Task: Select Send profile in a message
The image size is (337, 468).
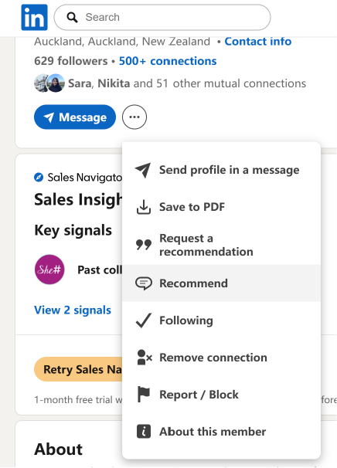Action: 221,170
